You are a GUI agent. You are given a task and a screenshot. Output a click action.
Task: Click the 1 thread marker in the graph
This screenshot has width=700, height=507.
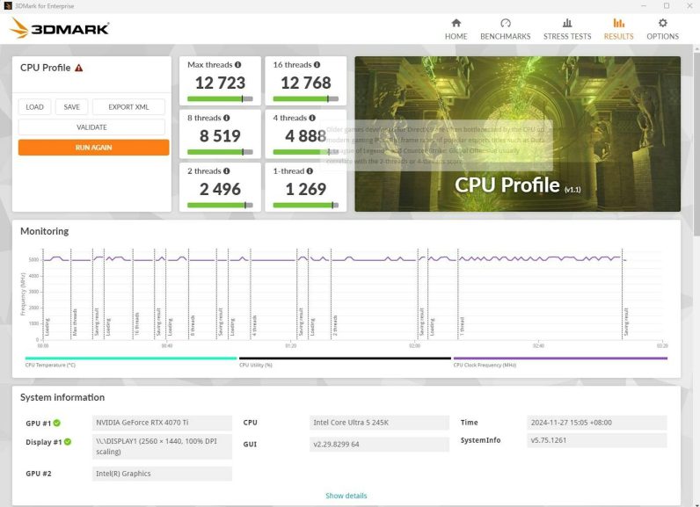click(463, 326)
